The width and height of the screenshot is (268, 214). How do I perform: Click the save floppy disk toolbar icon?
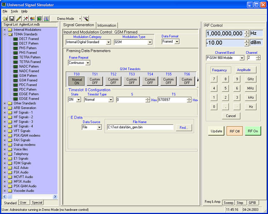tap(11, 19)
